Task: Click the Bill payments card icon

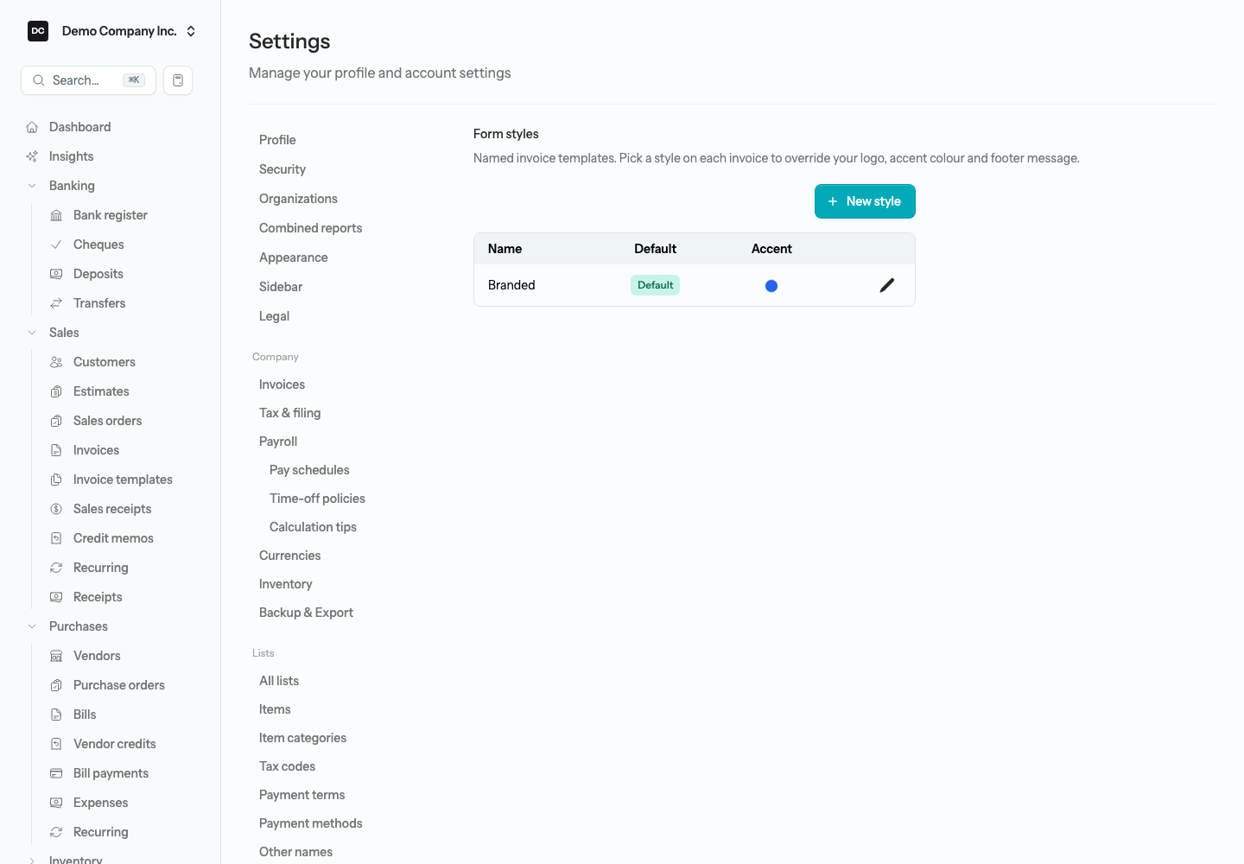Action: 56,773
